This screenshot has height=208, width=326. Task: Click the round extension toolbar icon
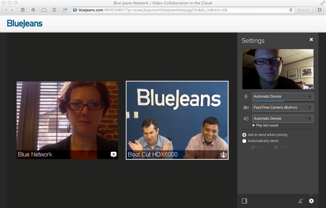coord(33,10)
